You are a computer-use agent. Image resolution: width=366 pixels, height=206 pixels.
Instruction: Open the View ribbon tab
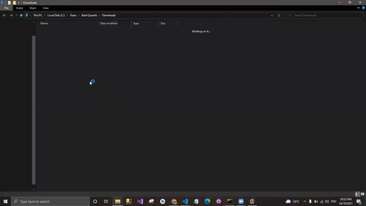tap(46, 8)
